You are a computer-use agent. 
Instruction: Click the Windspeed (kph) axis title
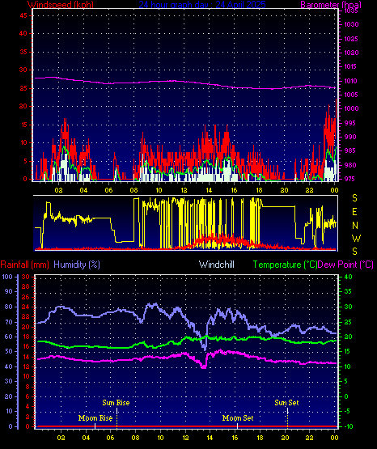click(x=61, y=4)
